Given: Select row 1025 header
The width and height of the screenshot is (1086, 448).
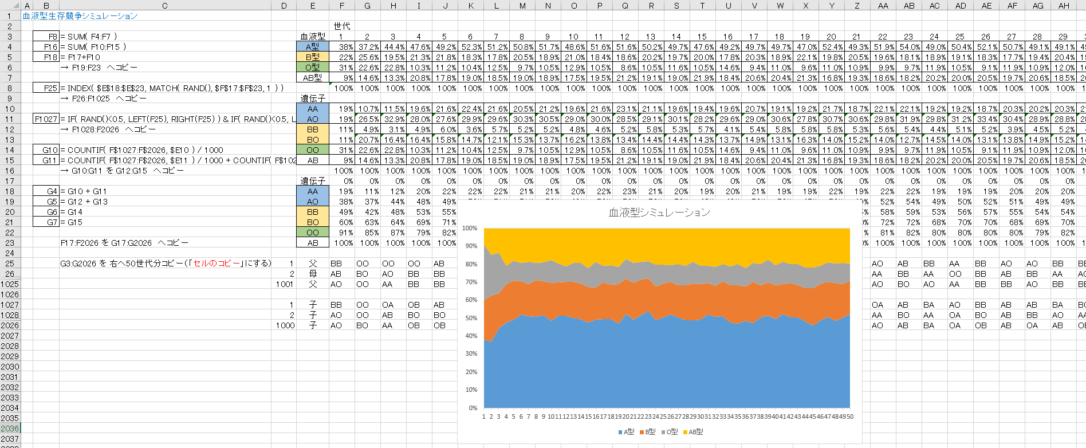Looking at the screenshot, I should click(10, 284).
